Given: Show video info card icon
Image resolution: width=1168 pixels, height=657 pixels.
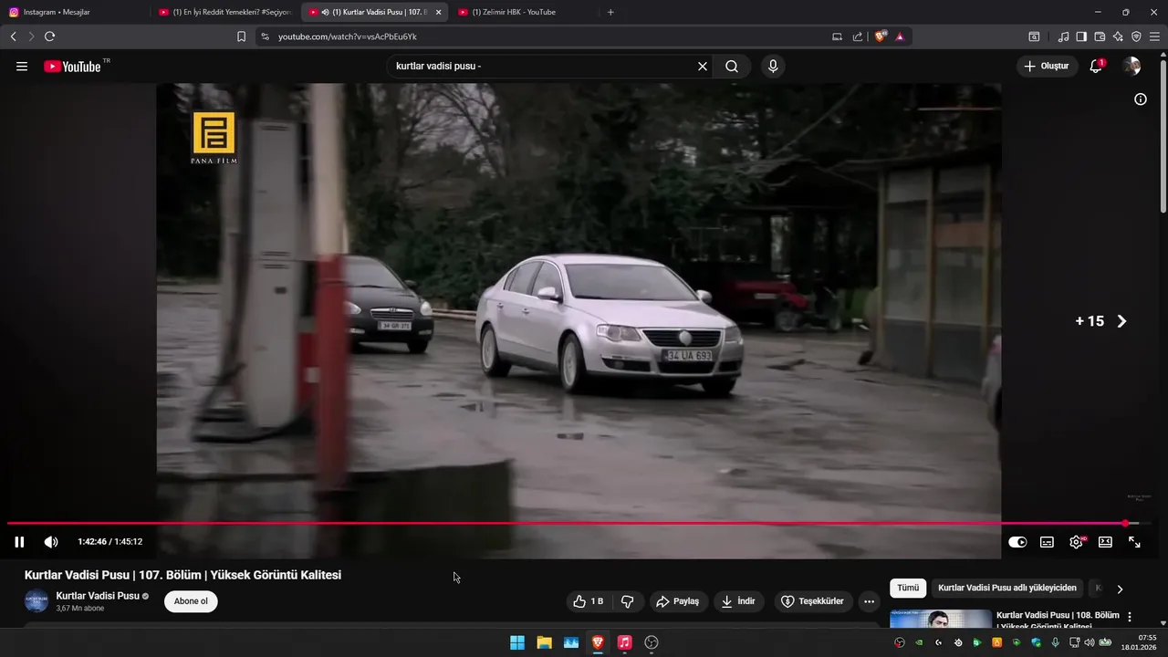Looking at the screenshot, I should 1140,99.
